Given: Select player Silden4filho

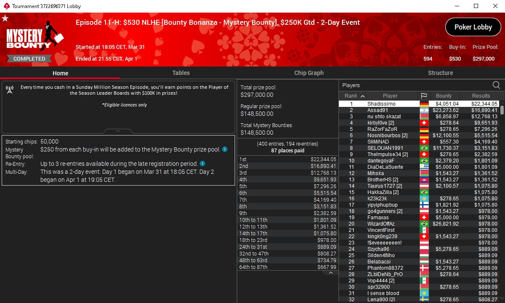Looking at the screenshot, I should (419, 255).
